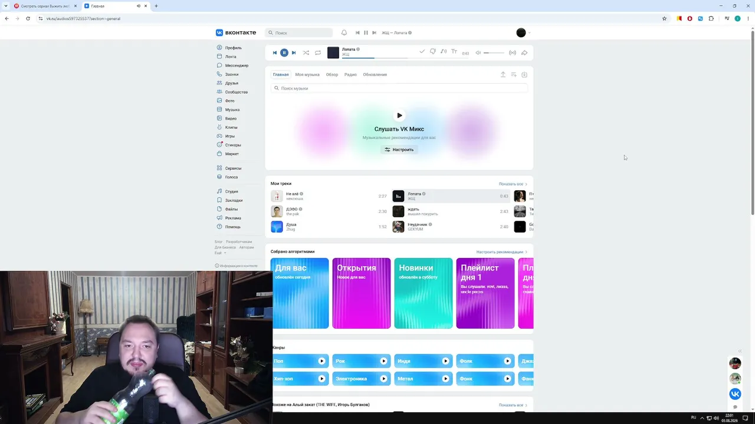Open Настроить рекомендации link

pyautogui.click(x=501, y=252)
